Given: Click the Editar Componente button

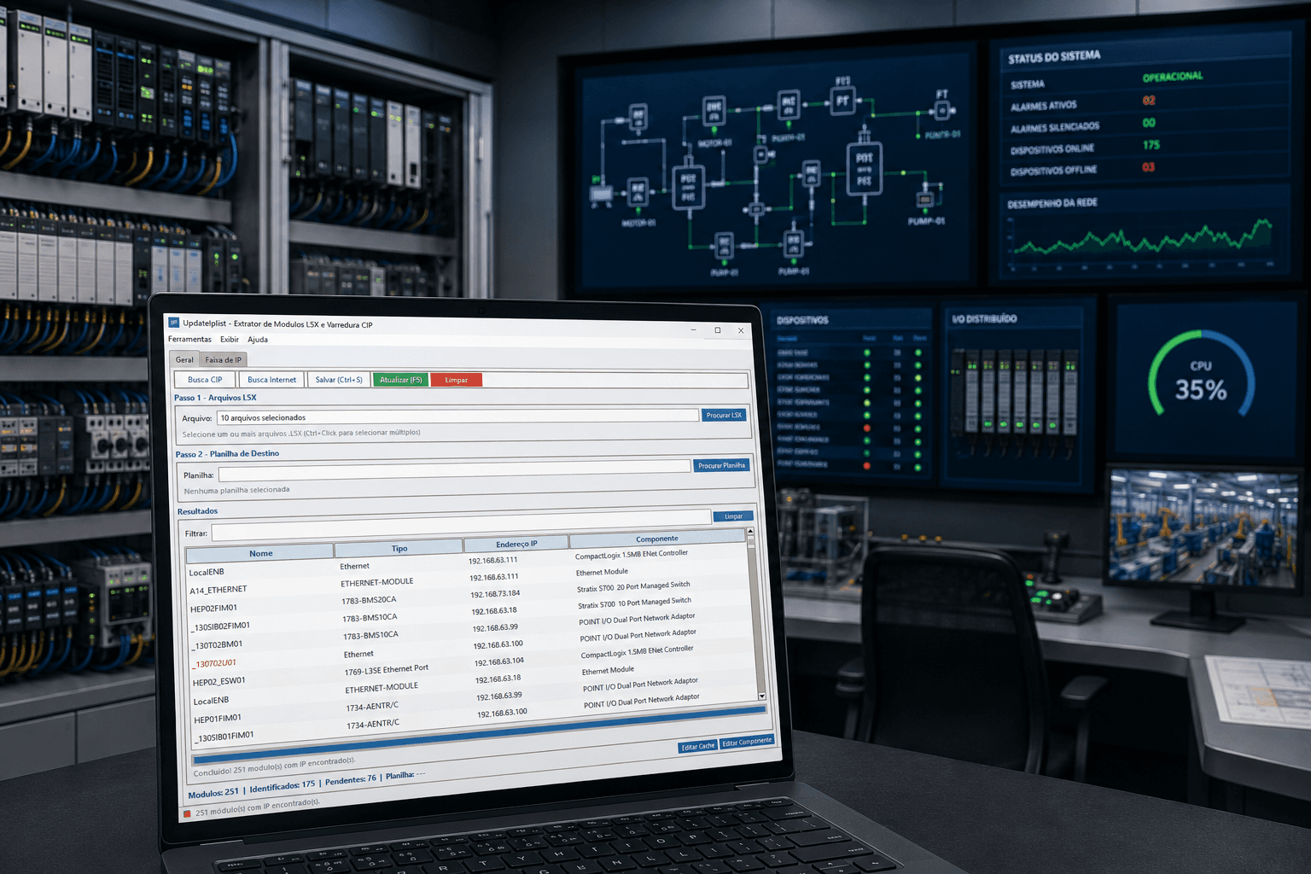Looking at the screenshot, I should pos(747,742).
